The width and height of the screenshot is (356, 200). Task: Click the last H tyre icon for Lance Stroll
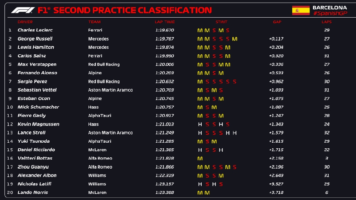click(x=235, y=133)
